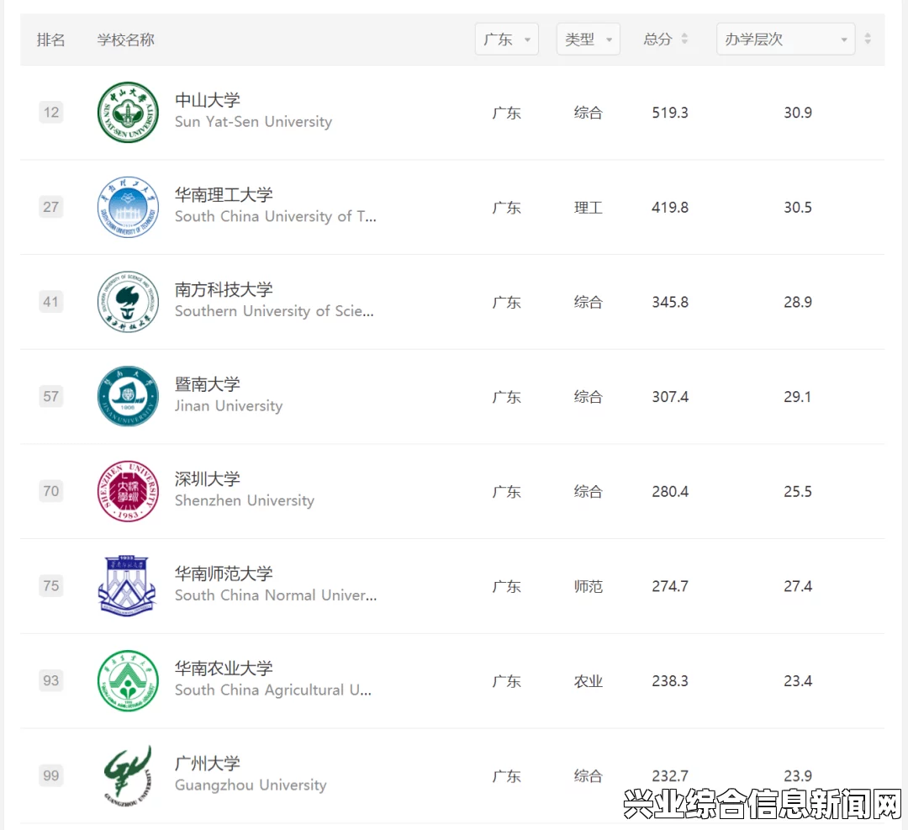Click the 理工 type cell
The width and height of the screenshot is (908, 830).
(x=589, y=208)
